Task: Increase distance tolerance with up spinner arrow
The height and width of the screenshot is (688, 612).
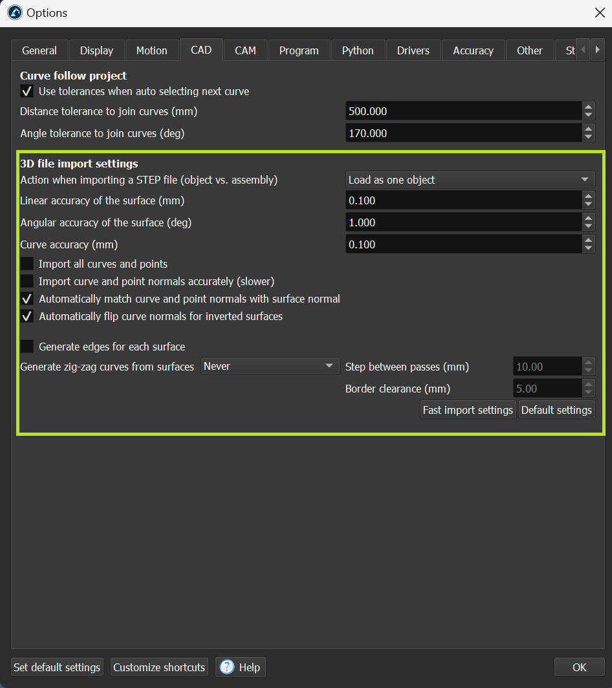Action: [x=588, y=107]
